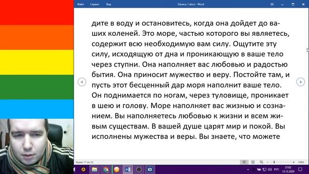
Task: Show hidden system tray icons
Action: 248,170
